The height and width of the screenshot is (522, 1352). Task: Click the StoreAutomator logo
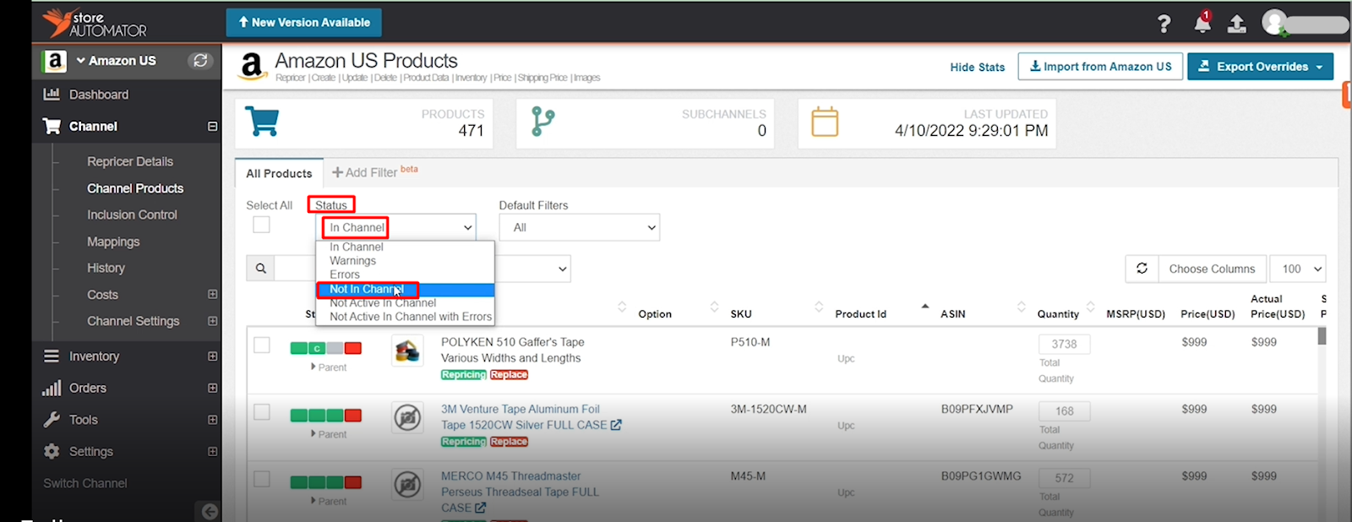pyautogui.click(x=95, y=23)
